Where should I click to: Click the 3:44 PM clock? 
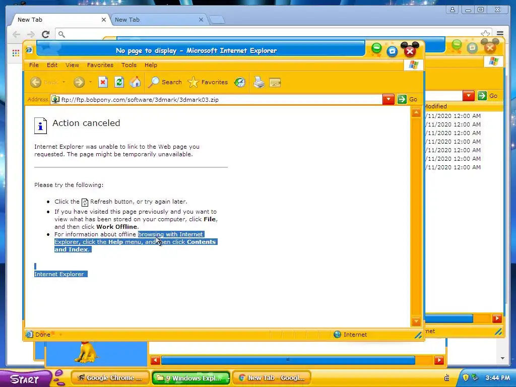[497, 378]
